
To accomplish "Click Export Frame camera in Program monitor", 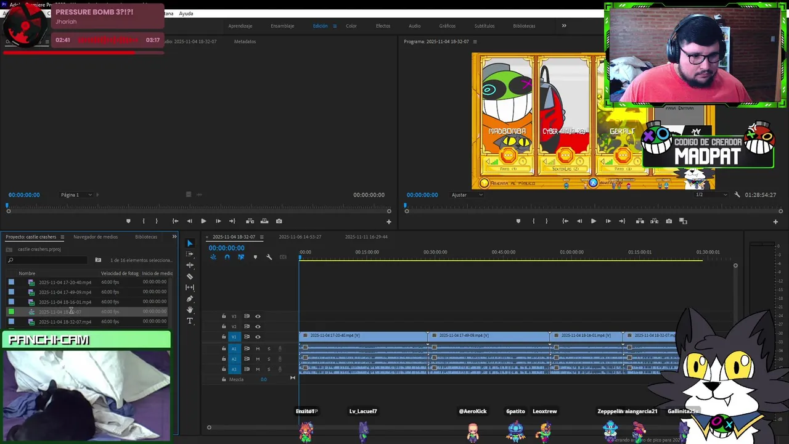I will point(669,221).
